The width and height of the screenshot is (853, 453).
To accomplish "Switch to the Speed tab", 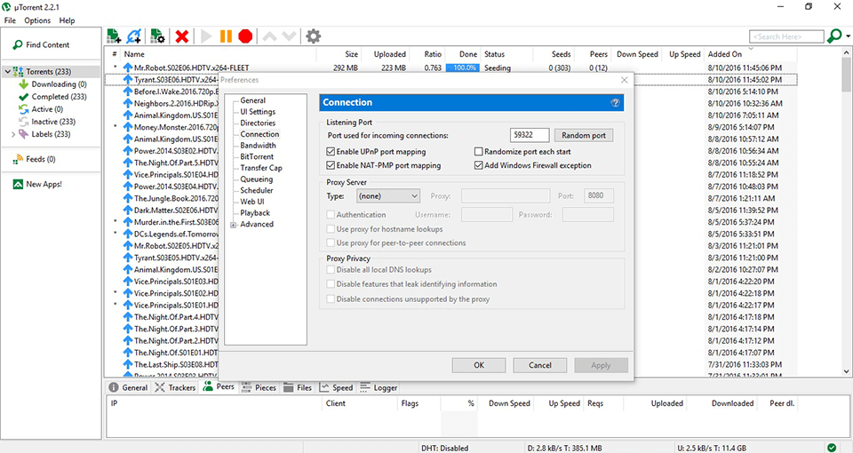I will click(336, 388).
